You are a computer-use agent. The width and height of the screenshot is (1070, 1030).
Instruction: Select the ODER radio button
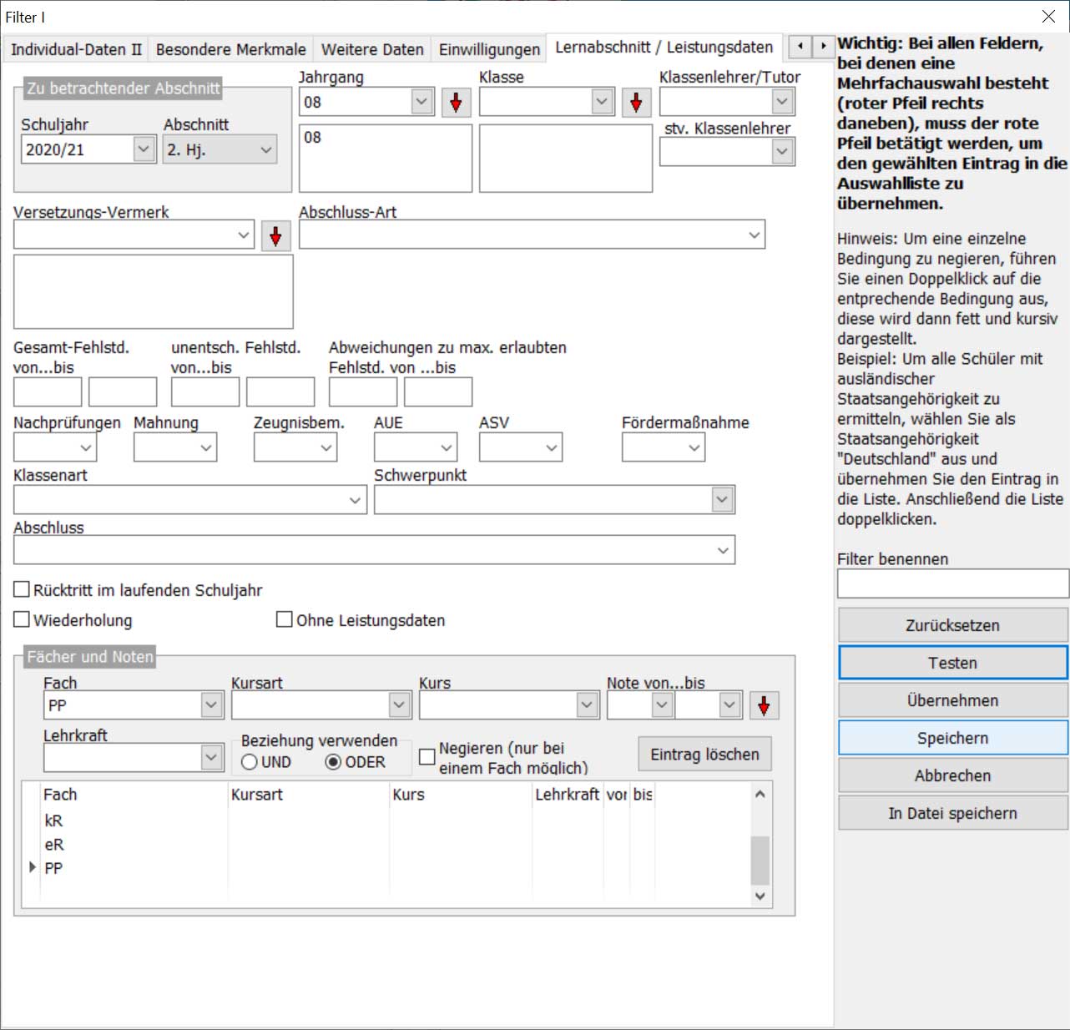pyautogui.click(x=333, y=762)
